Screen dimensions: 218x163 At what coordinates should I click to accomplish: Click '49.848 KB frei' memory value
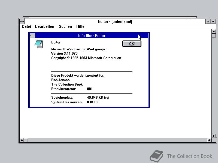pos(98,98)
